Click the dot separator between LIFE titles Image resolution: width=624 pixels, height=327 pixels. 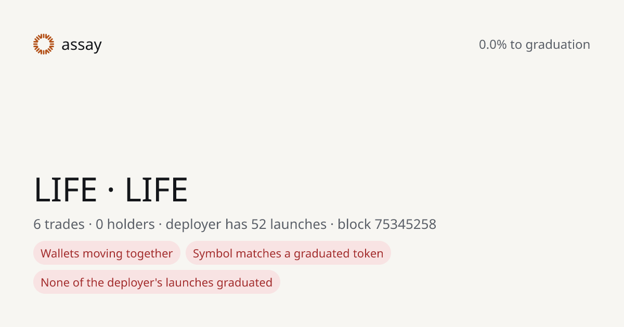click(111, 191)
